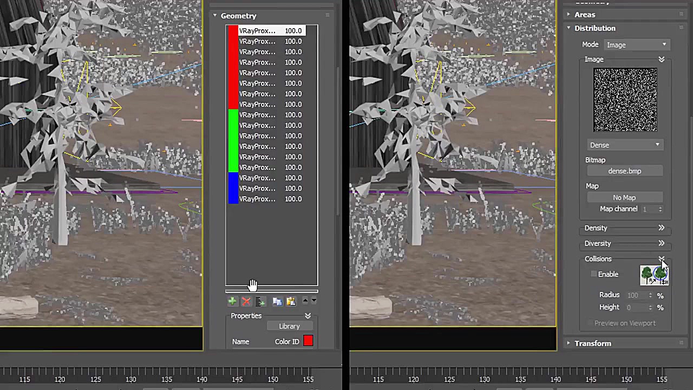This screenshot has height=390, width=693.
Task: Click the Library button
Action: coord(289,327)
